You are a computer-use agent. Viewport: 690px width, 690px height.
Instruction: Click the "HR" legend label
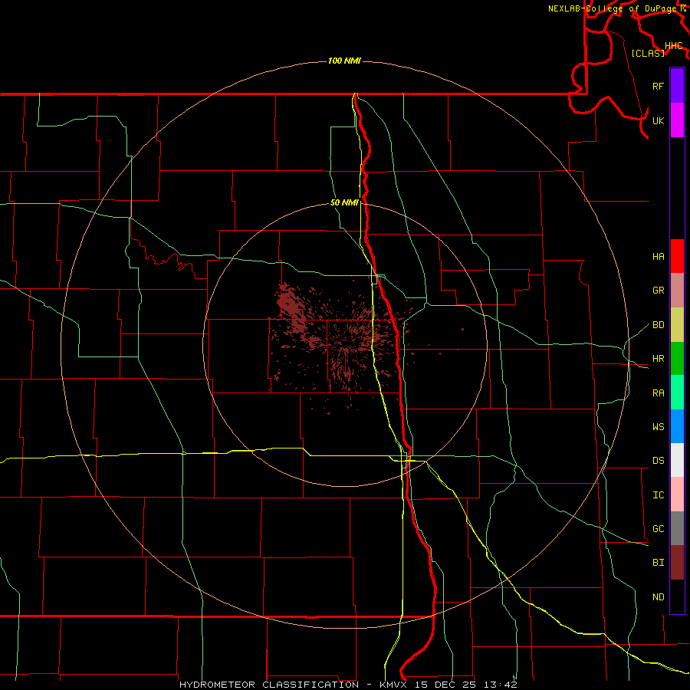click(x=659, y=359)
